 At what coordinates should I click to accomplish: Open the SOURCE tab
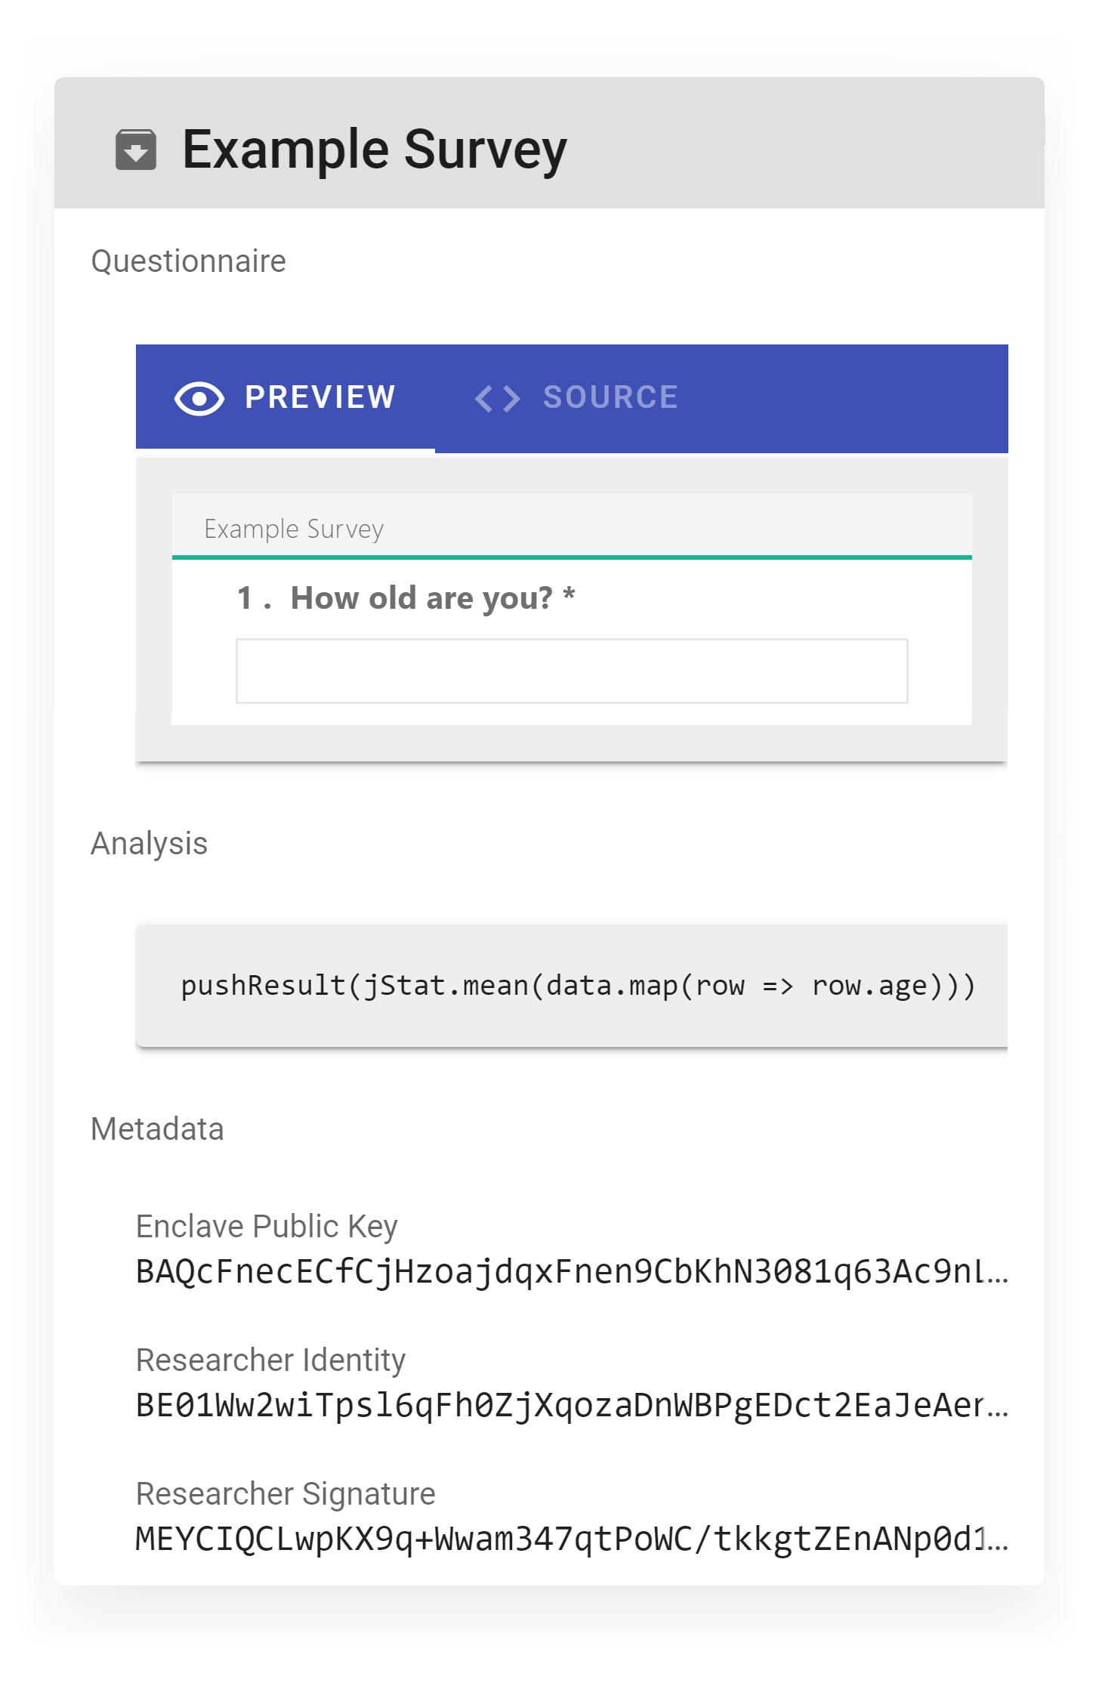610,398
